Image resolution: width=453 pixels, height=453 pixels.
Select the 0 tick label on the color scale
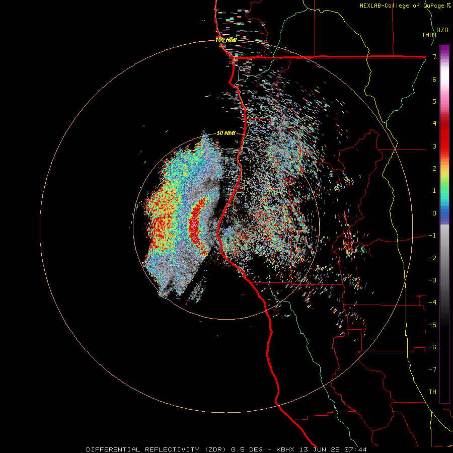[434, 213]
